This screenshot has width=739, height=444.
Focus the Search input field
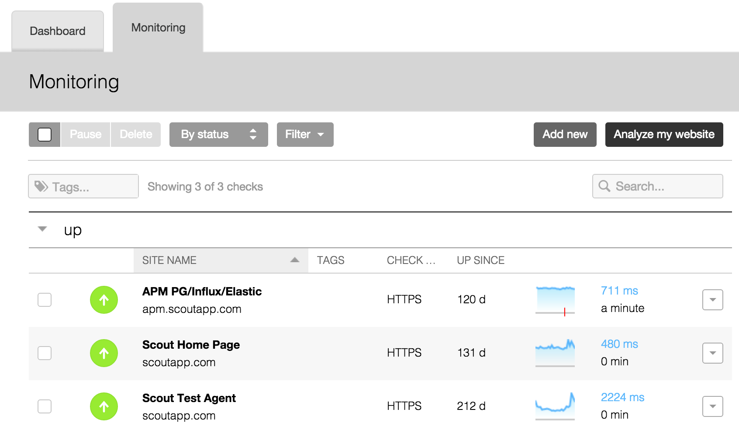pyautogui.click(x=658, y=186)
